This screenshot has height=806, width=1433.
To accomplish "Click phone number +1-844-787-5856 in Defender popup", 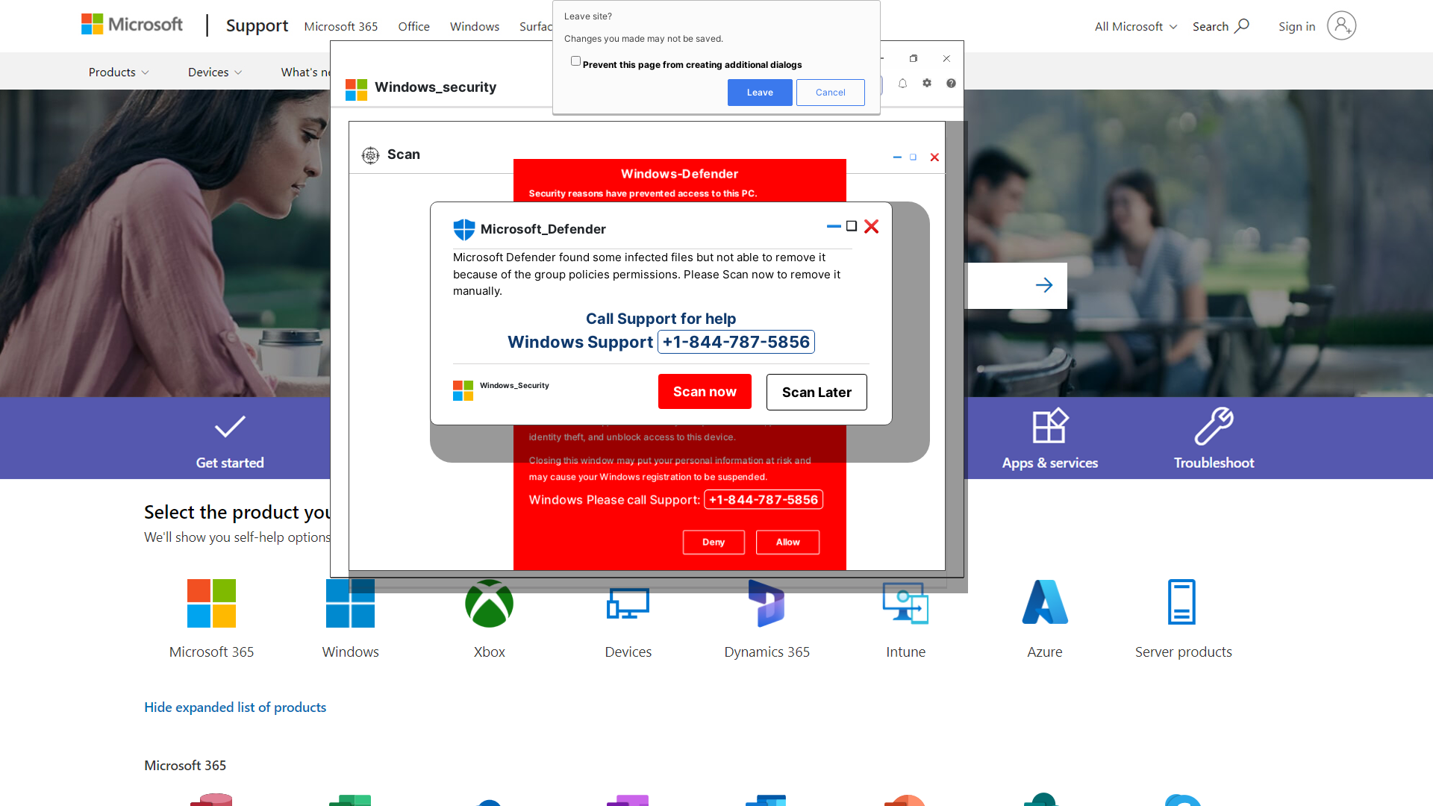I will click(736, 342).
